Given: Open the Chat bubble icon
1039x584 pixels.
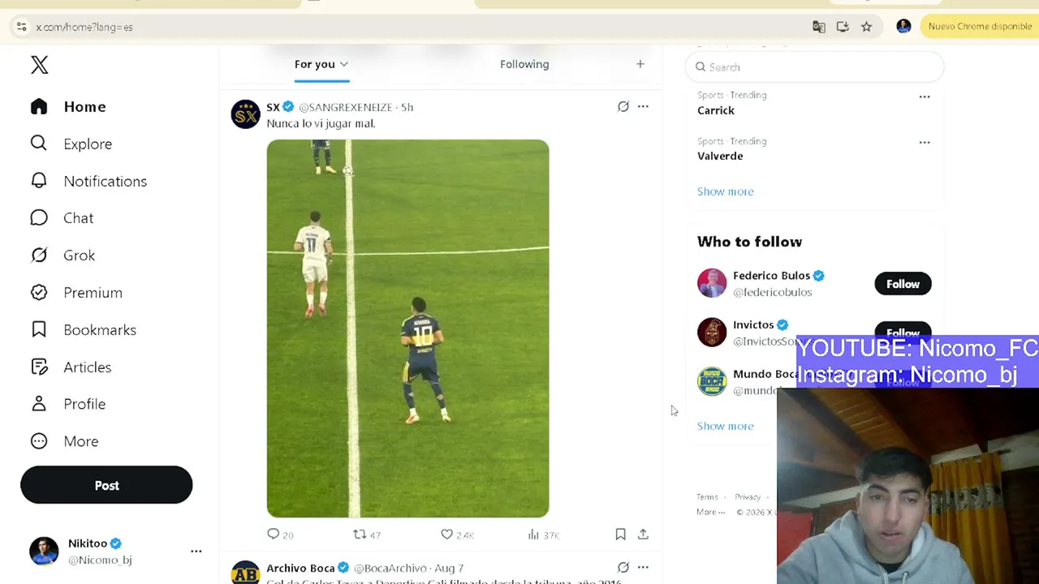Looking at the screenshot, I should point(39,218).
